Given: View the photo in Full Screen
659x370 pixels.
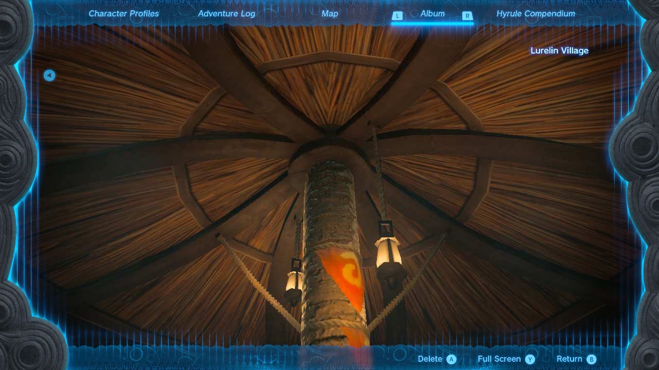Looking at the screenshot, I should coord(506,359).
